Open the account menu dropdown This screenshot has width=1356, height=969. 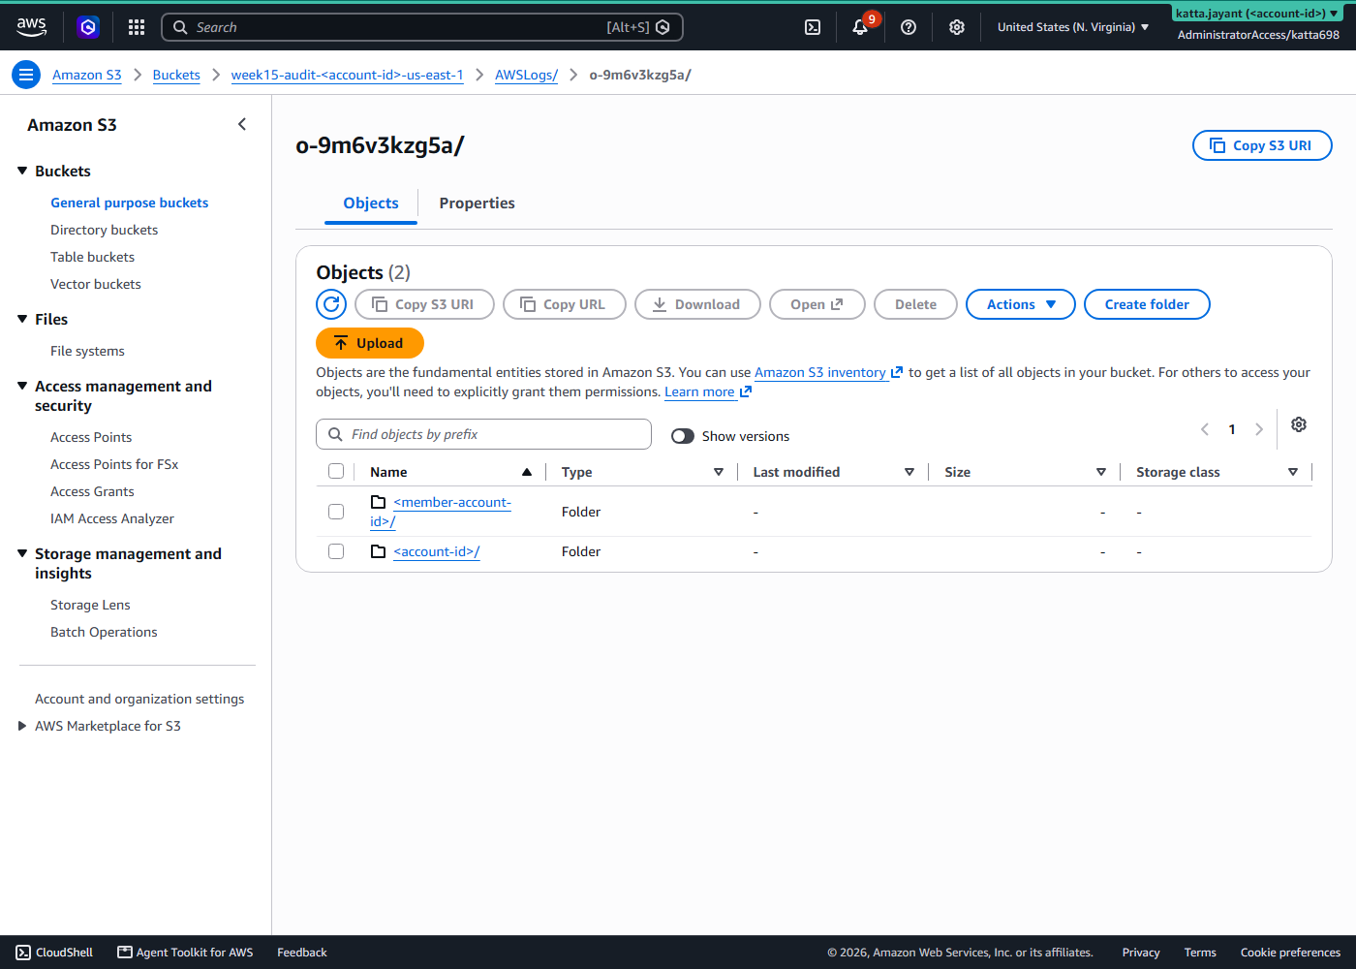coord(1256,14)
